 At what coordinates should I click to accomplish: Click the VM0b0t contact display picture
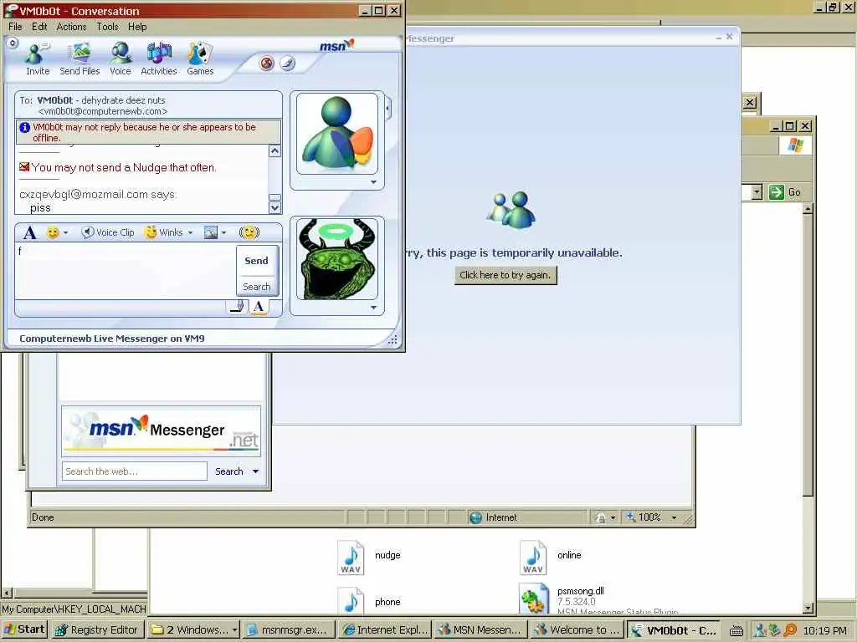coord(337,134)
